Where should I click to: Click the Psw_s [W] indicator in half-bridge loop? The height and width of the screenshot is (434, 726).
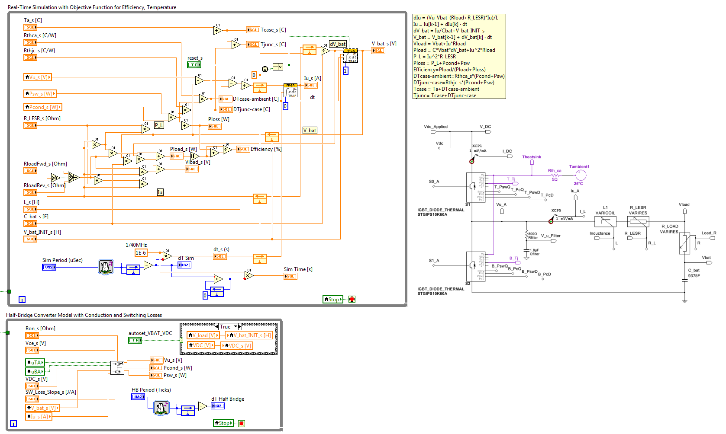click(x=156, y=375)
